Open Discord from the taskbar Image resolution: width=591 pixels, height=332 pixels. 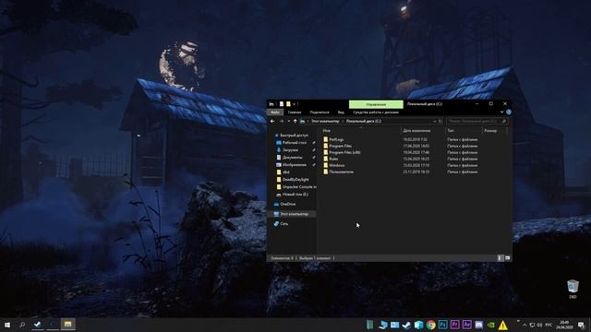(x=479, y=325)
